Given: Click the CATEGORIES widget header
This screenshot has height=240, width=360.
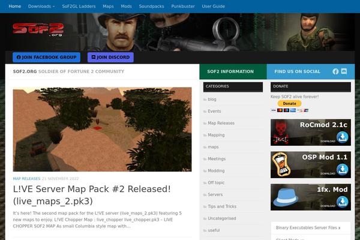Looking at the screenshot, I should pos(233,87).
